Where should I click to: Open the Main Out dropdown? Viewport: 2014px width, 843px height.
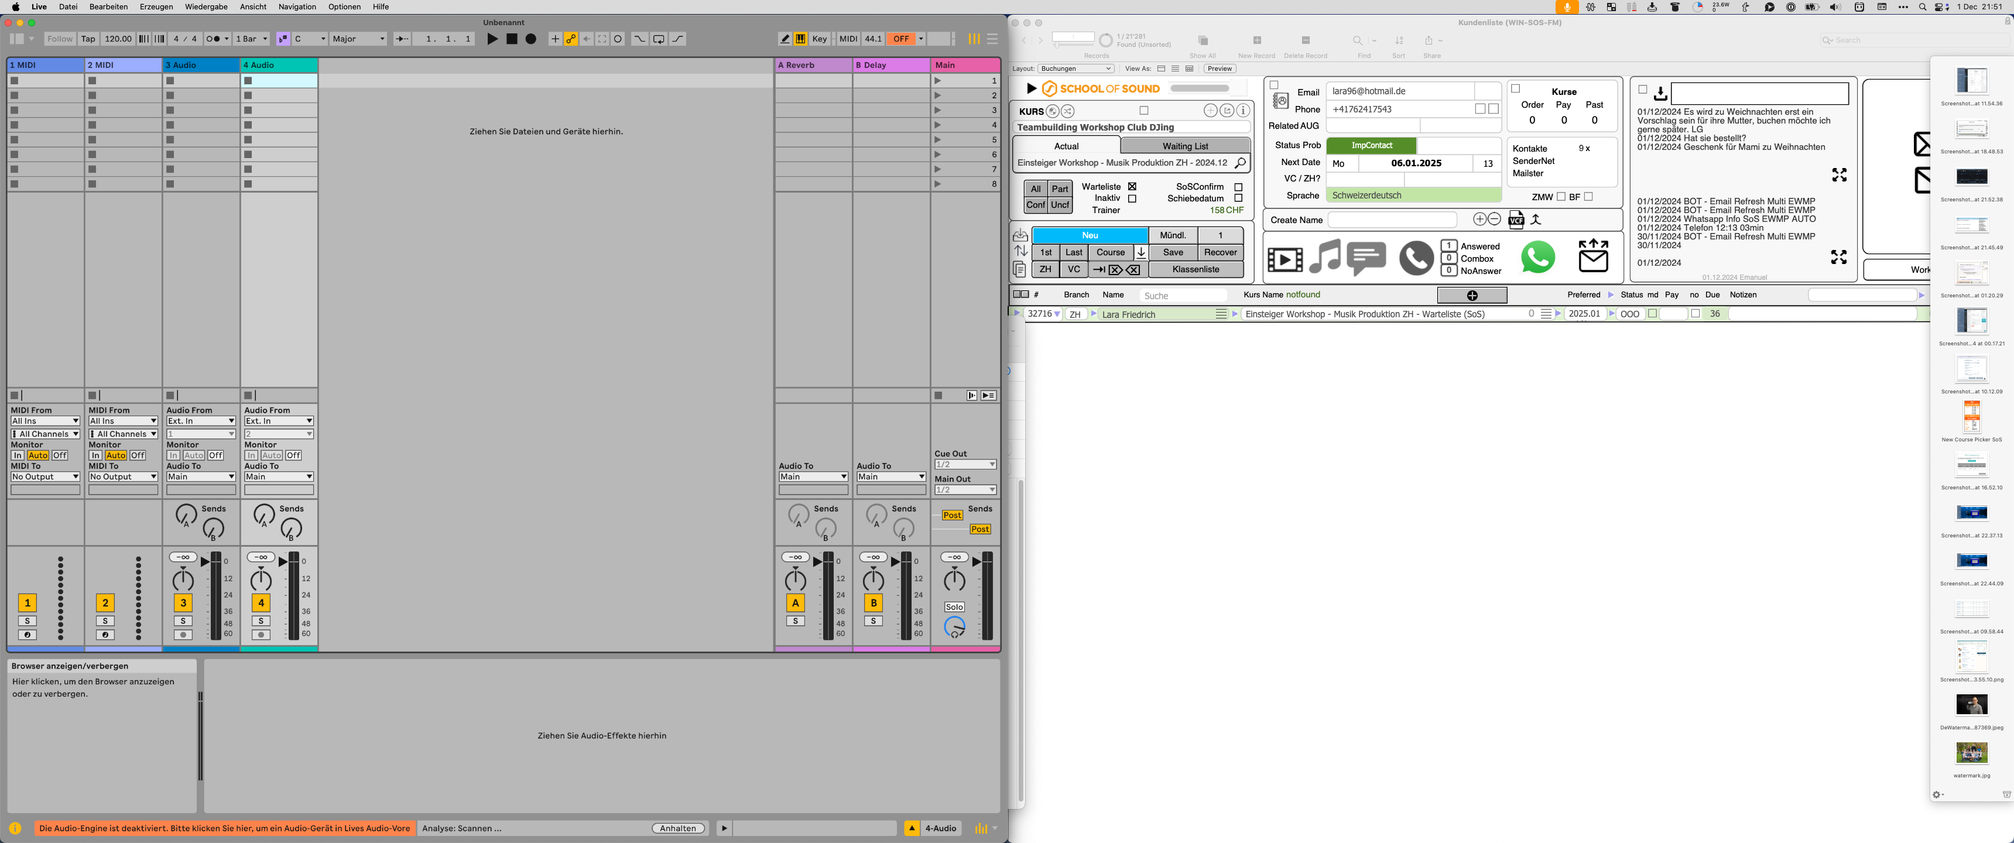tap(965, 491)
